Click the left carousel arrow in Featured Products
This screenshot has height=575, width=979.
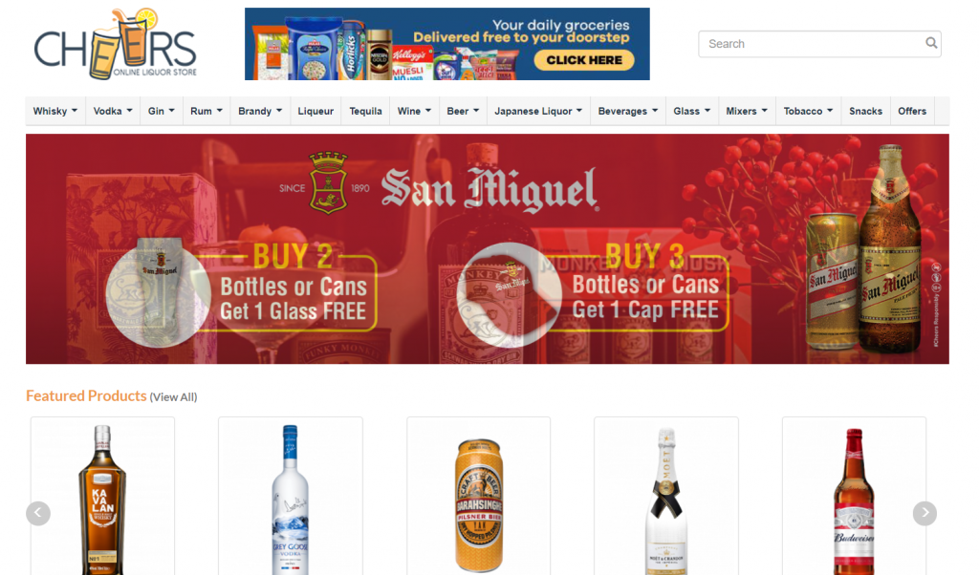click(38, 513)
